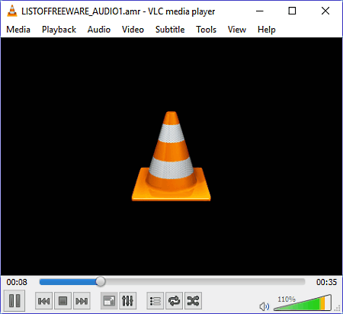The height and width of the screenshot is (314, 343).
Task: Open the Playback menu
Action: [x=59, y=30]
